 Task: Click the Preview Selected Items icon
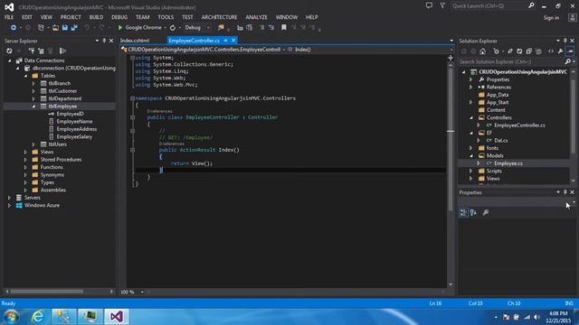(x=571, y=51)
